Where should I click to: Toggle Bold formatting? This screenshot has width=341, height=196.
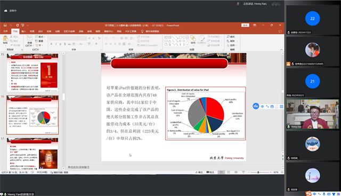52,44
